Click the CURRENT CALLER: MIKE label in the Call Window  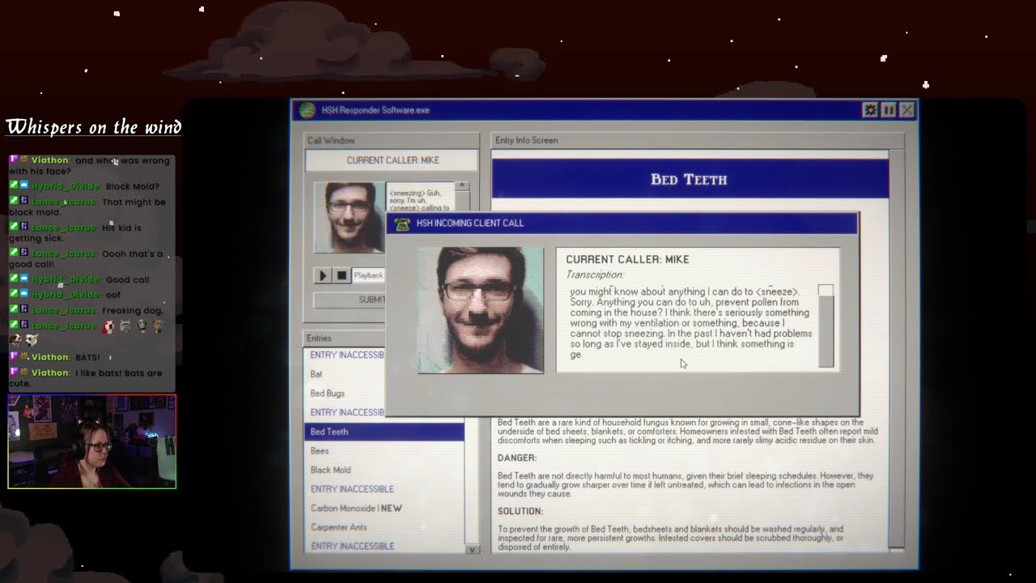coord(393,160)
